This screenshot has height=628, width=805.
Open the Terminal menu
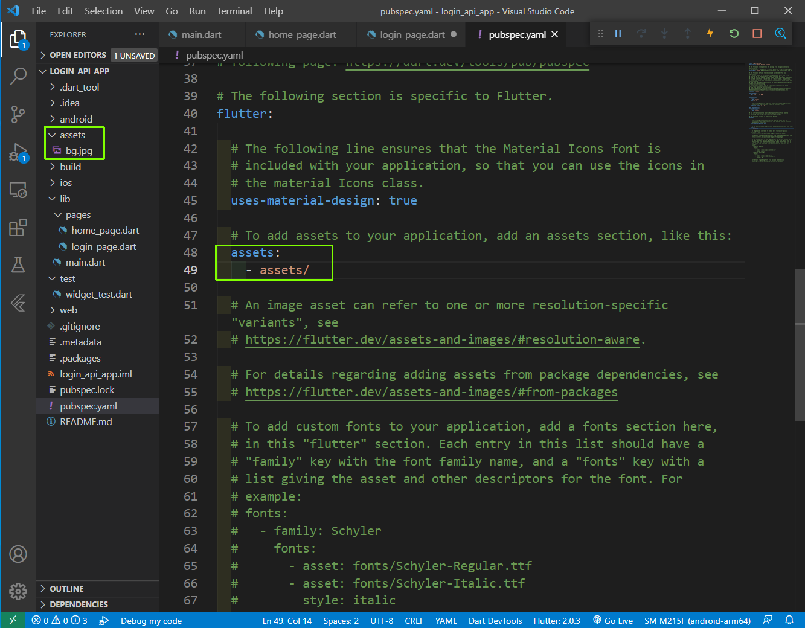(234, 11)
